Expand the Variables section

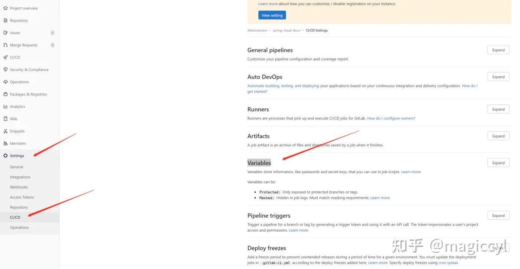click(x=498, y=163)
